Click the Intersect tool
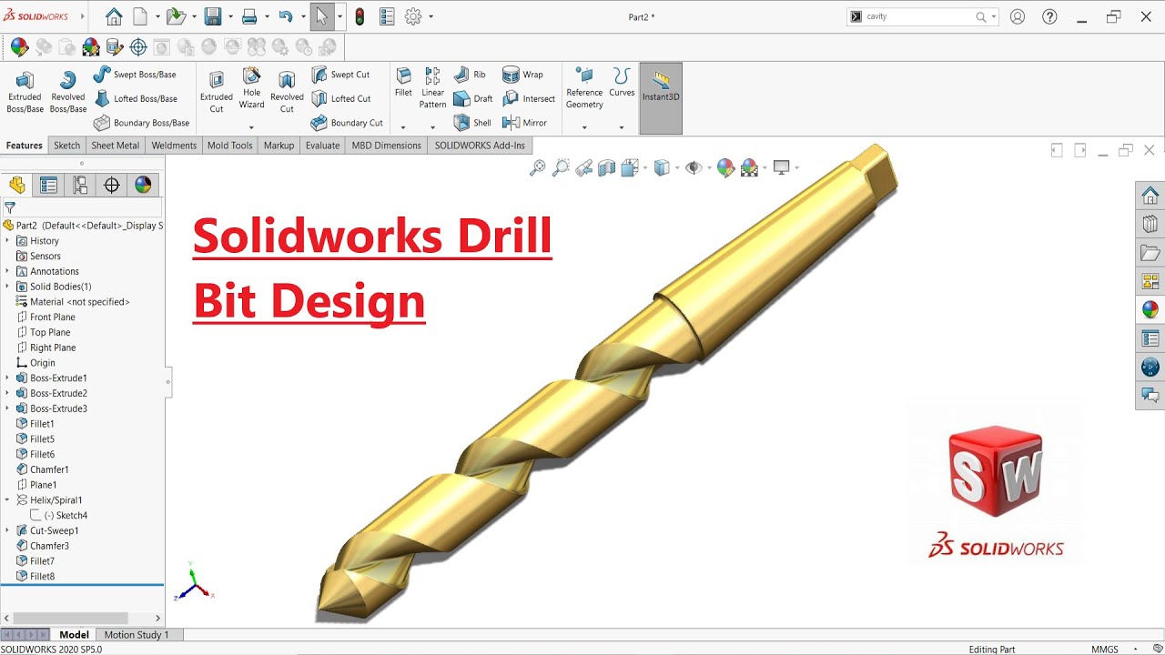 click(529, 98)
